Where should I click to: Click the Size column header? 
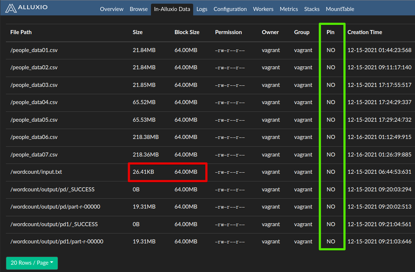click(x=138, y=32)
